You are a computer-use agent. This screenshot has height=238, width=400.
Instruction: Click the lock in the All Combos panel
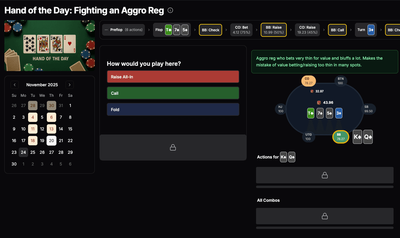tap(325, 216)
